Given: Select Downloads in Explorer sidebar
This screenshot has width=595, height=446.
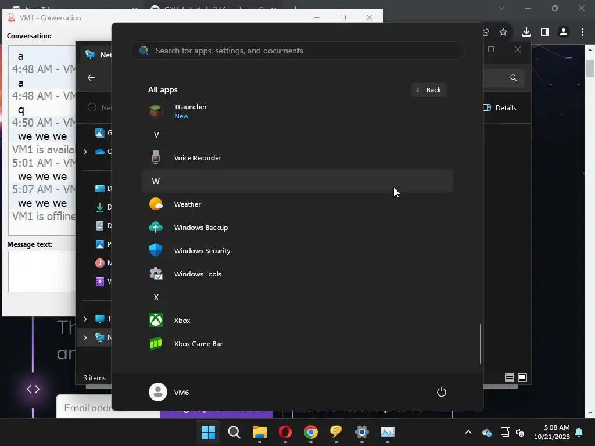Looking at the screenshot, I should pos(102,207).
